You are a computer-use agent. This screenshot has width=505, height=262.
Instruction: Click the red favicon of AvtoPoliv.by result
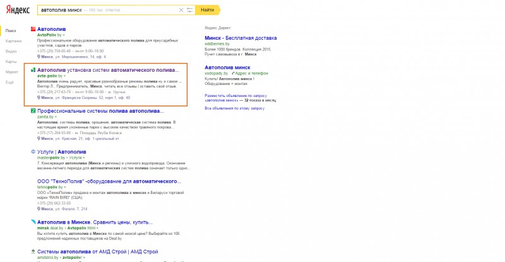(x=33, y=29)
